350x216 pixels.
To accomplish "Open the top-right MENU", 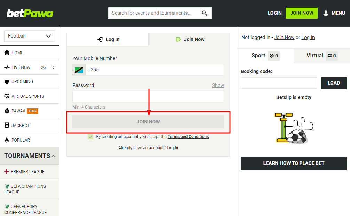I will click(334, 13).
